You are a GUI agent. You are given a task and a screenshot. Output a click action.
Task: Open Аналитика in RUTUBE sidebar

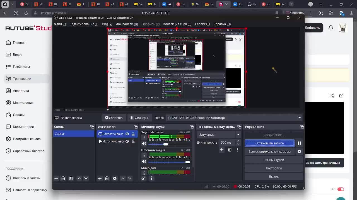click(x=21, y=91)
